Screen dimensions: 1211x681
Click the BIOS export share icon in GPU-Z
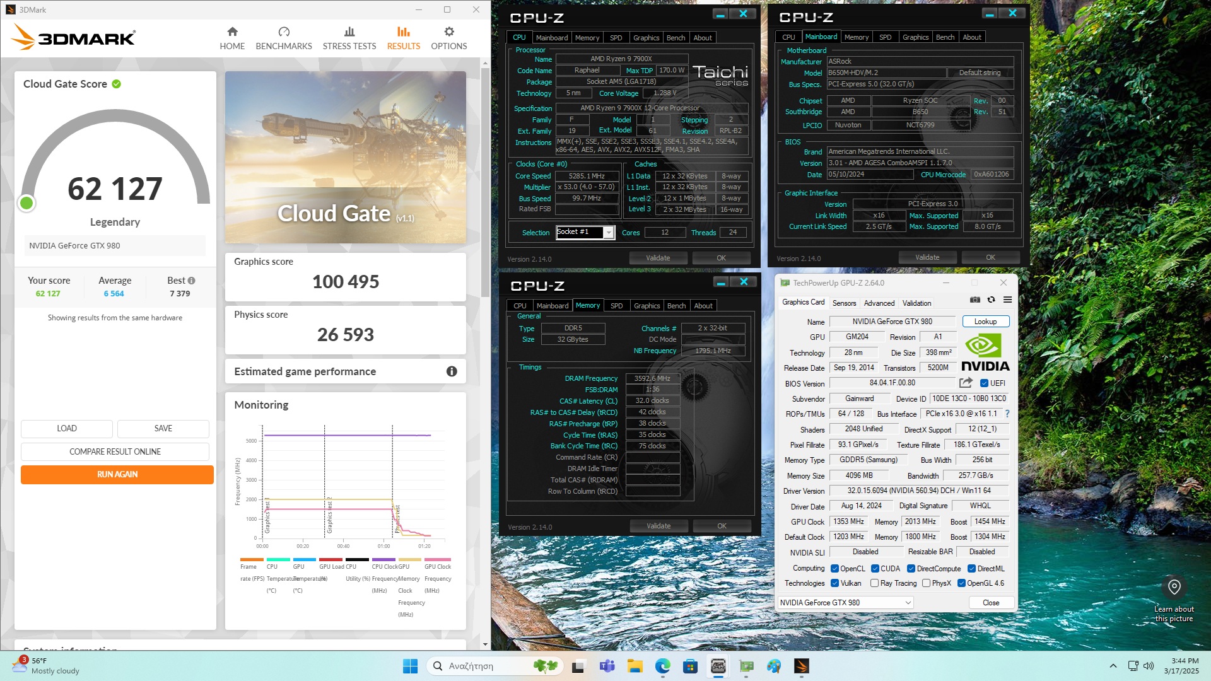pos(966,383)
